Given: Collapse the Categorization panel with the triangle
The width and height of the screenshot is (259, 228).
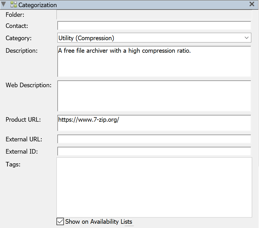Looking at the screenshot, I should pos(4,4).
